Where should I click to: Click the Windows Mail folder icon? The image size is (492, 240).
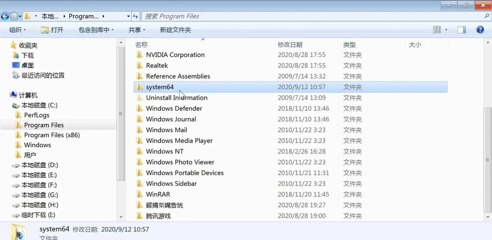[x=140, y=130]
